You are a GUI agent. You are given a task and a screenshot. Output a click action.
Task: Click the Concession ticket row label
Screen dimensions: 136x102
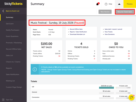[36, 97]
